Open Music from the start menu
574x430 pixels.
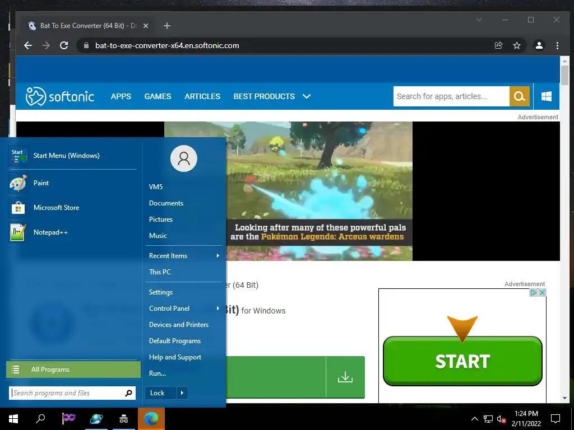point(184,236)
